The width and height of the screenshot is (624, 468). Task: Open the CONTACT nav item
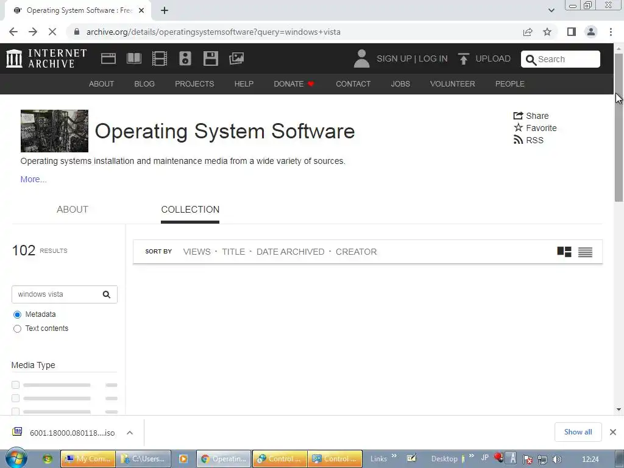(x=353, y=84)
